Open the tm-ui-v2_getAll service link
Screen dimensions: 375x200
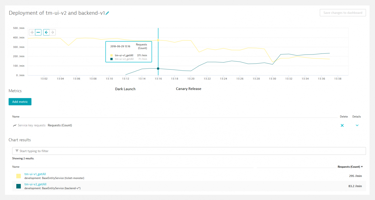tap(35, 184)
